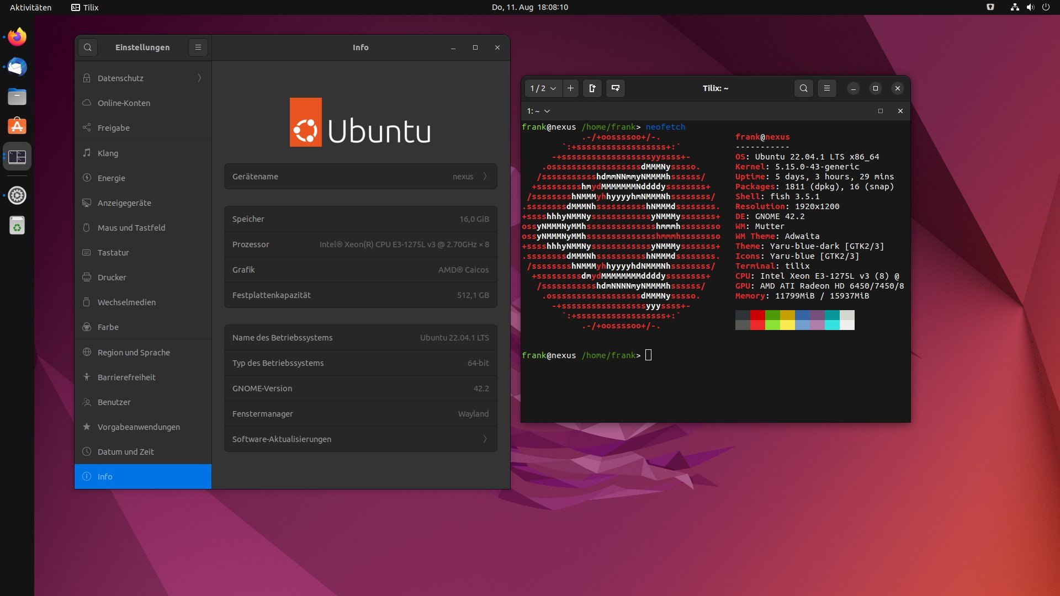Select Datum und Zeit settings
The image size is (1060, 596).
coord(143,452)
